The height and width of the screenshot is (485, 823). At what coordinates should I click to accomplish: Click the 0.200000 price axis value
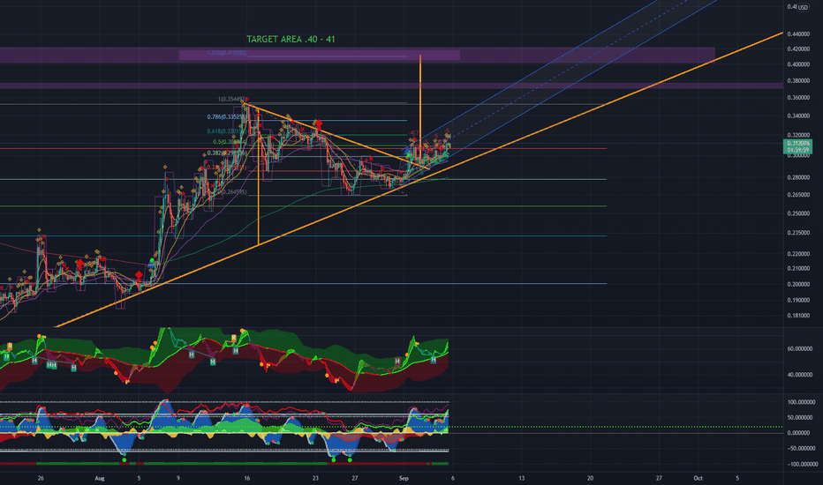pyautogui.click(x=798, y=284)
